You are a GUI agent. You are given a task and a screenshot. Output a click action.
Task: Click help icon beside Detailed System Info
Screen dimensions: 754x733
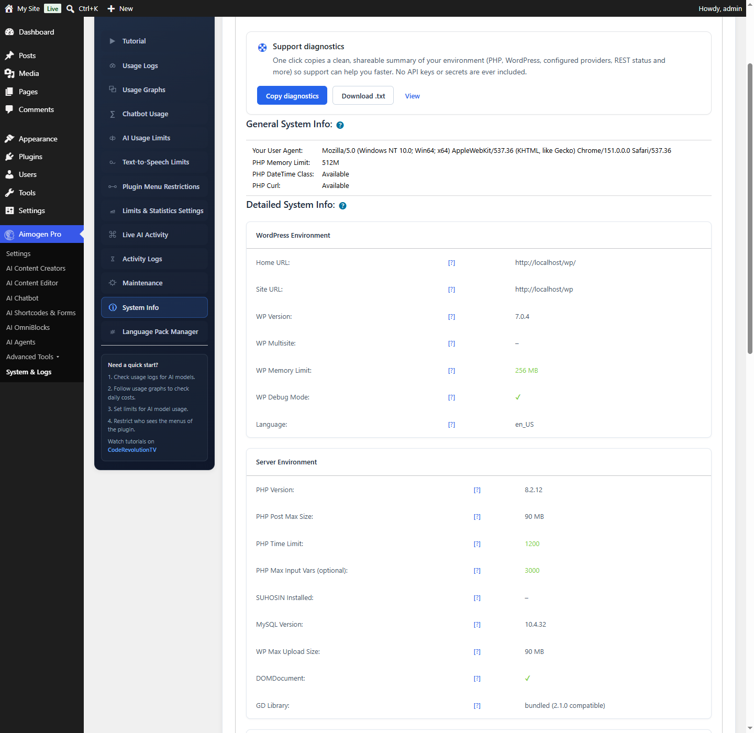[x=342, y=206]
